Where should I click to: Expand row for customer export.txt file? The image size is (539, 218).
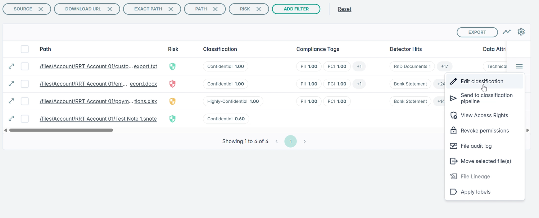(11, 66)
